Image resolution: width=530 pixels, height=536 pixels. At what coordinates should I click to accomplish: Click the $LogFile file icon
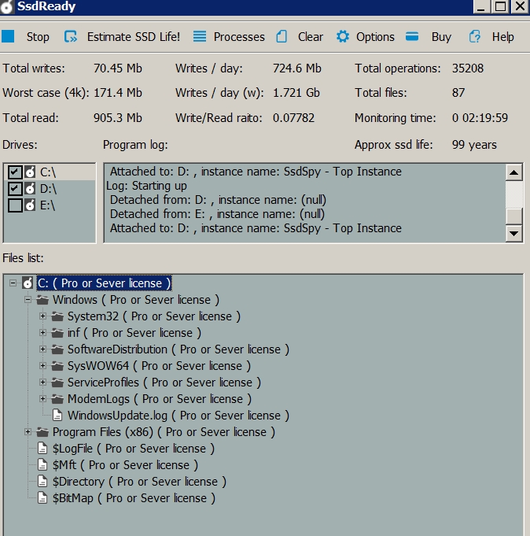42,449
